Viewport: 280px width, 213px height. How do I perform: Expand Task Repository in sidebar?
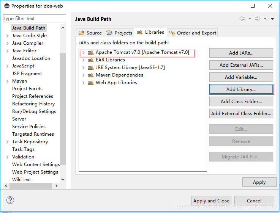click(7, 142)
